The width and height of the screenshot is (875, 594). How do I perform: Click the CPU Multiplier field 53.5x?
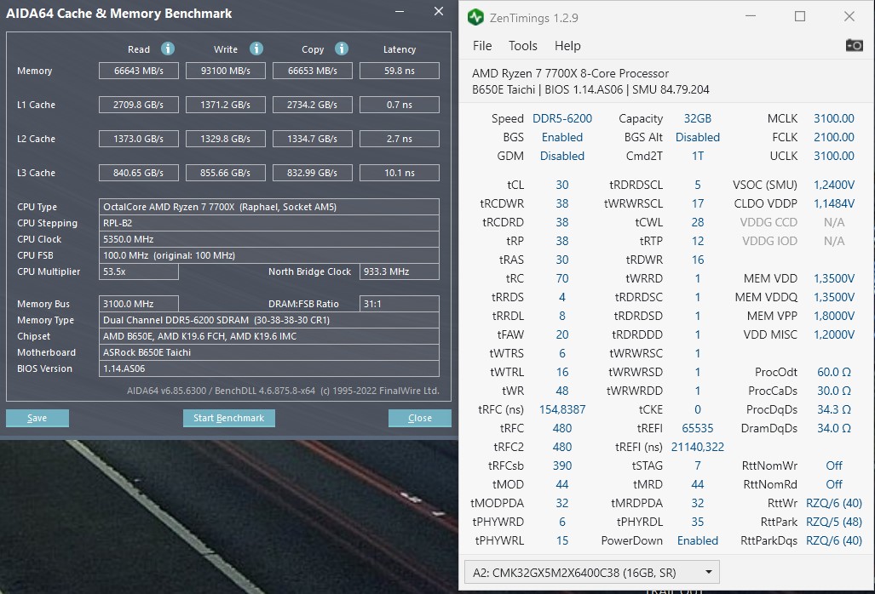[139, 271]
